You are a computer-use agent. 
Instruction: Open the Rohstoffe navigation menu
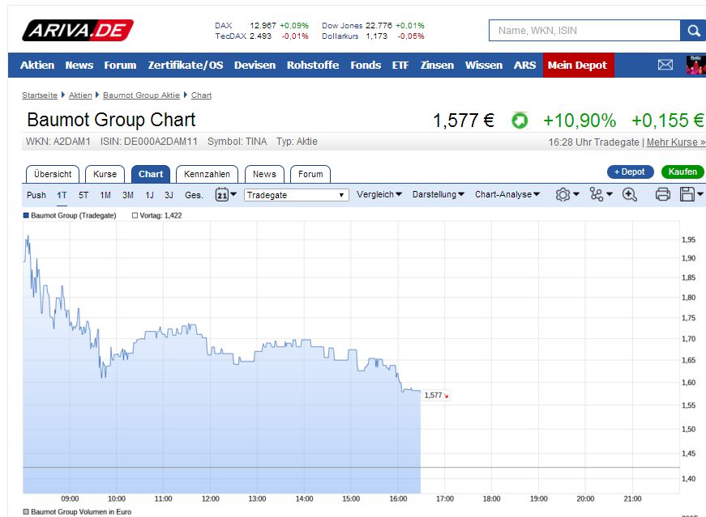click(x=313, y=65)
